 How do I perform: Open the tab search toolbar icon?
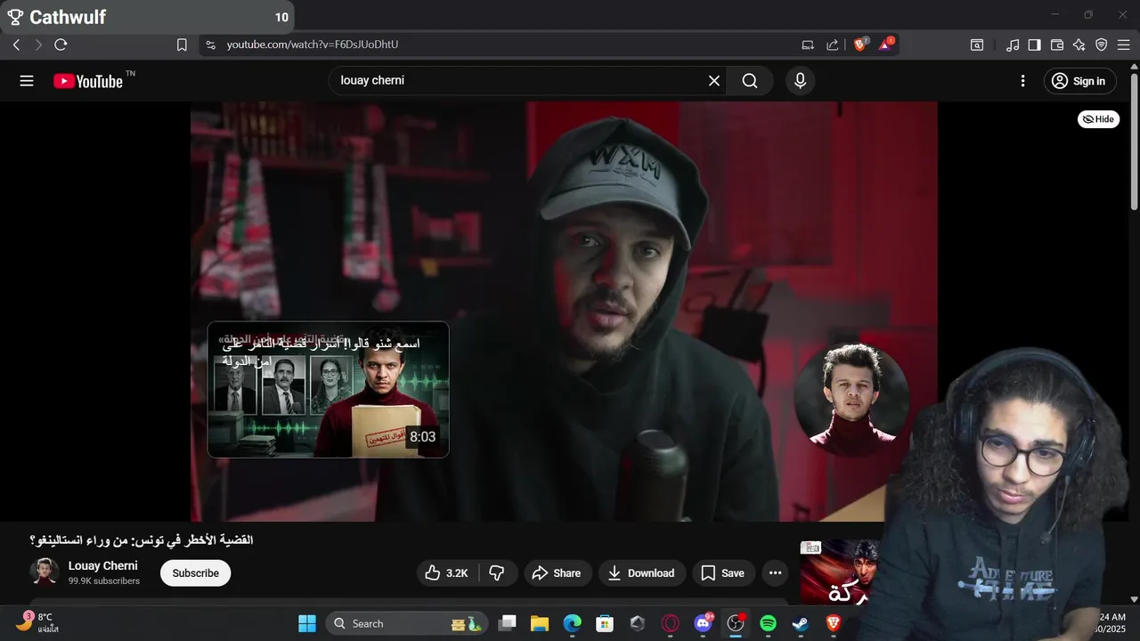(977, 45)
